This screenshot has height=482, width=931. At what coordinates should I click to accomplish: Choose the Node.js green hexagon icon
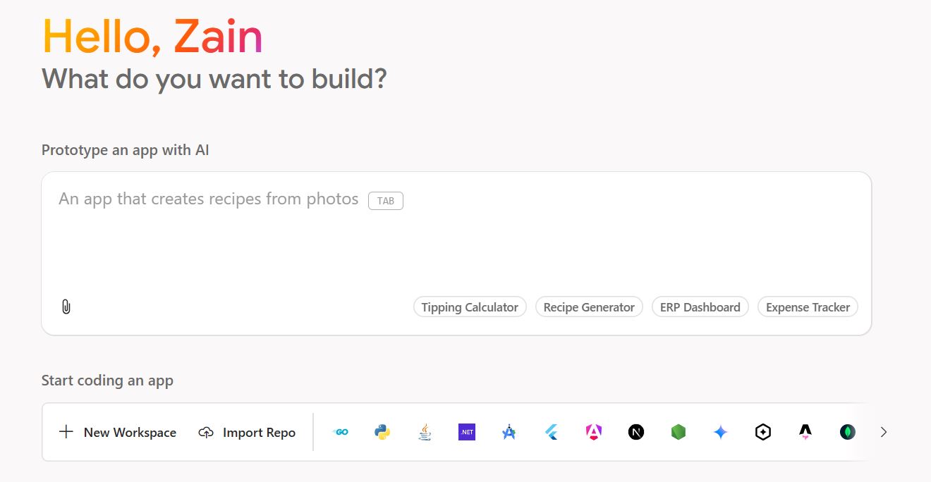pos(679,432)
